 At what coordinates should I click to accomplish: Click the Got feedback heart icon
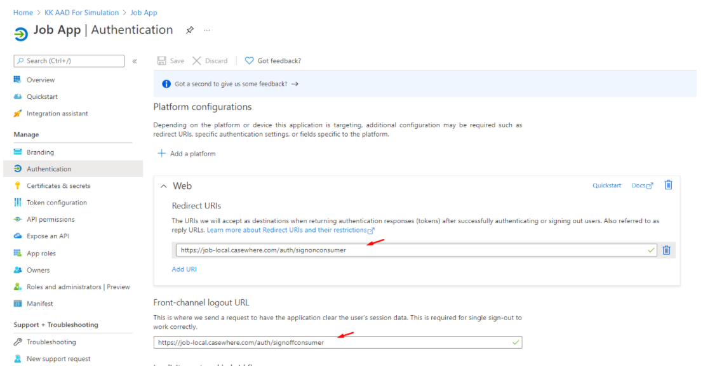tap(249, 61)
